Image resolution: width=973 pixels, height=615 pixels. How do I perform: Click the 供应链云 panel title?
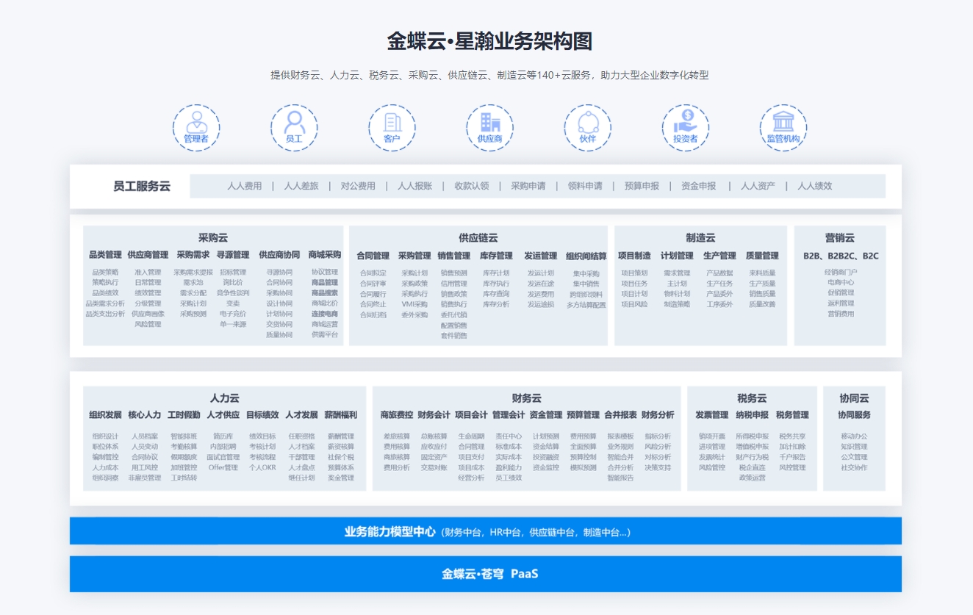point(478,237)
